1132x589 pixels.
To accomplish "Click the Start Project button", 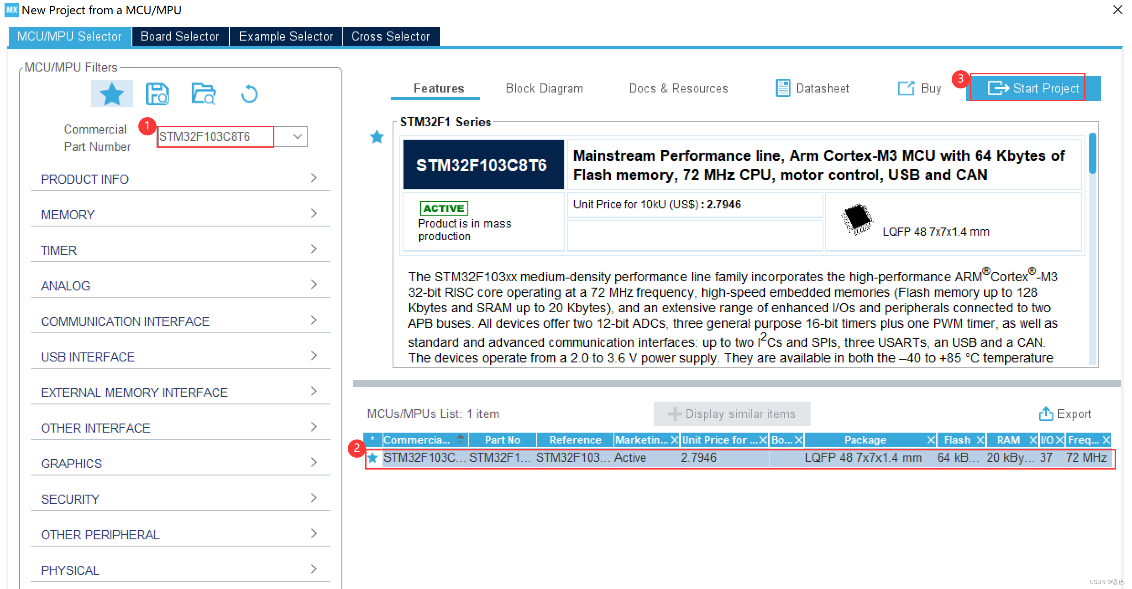I will click(1033, 88).
